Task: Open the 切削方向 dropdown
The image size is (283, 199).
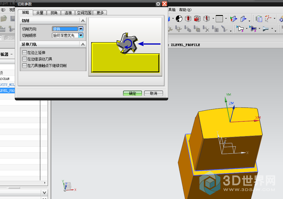Action: click(x=81, y=29)
